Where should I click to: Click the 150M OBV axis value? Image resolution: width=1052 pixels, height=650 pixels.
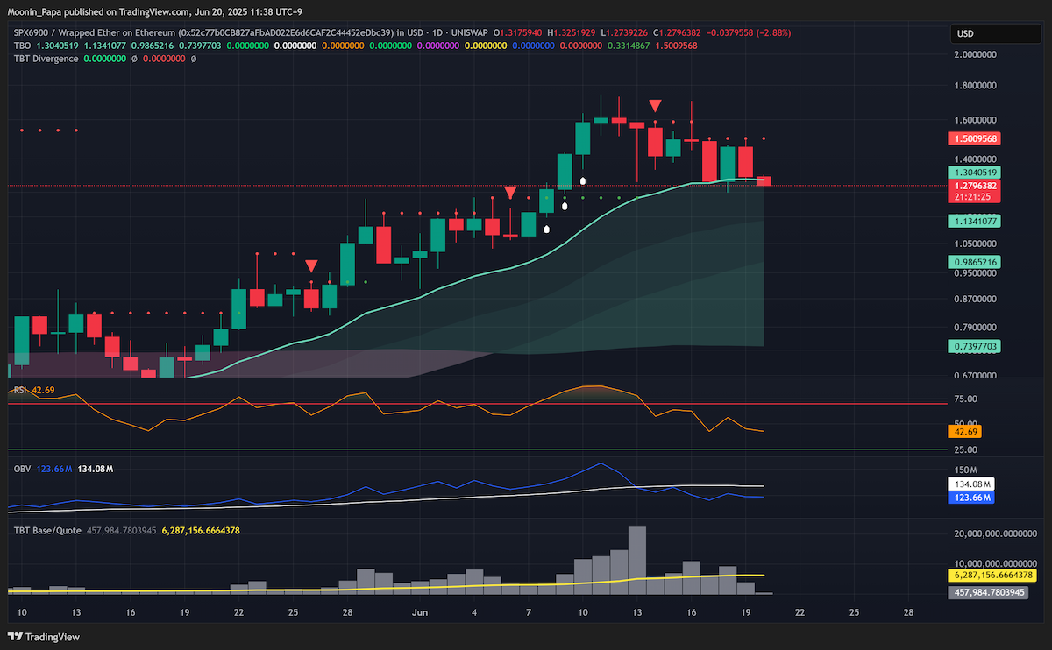point(965,470)
